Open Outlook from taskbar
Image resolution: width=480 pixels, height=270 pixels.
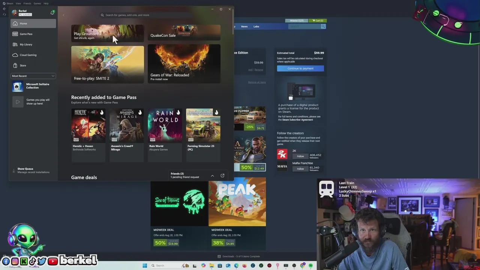(x=228, y=265)
